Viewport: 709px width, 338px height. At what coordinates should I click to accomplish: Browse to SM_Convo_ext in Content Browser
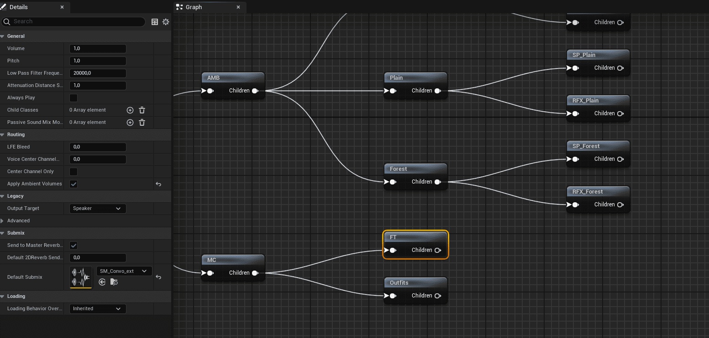tap(114, 282)
